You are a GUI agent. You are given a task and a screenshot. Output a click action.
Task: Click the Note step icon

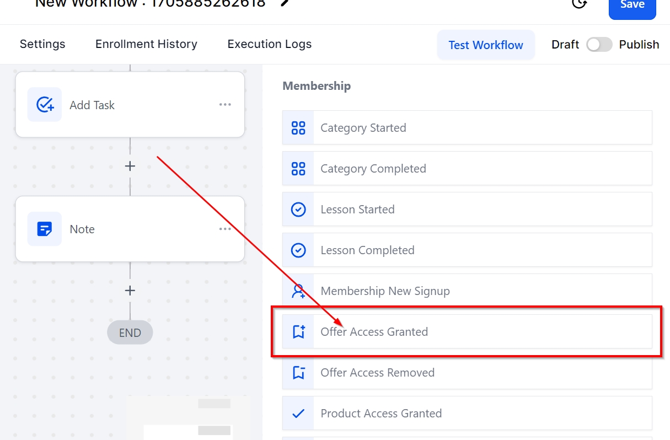(x=45, y=229)
